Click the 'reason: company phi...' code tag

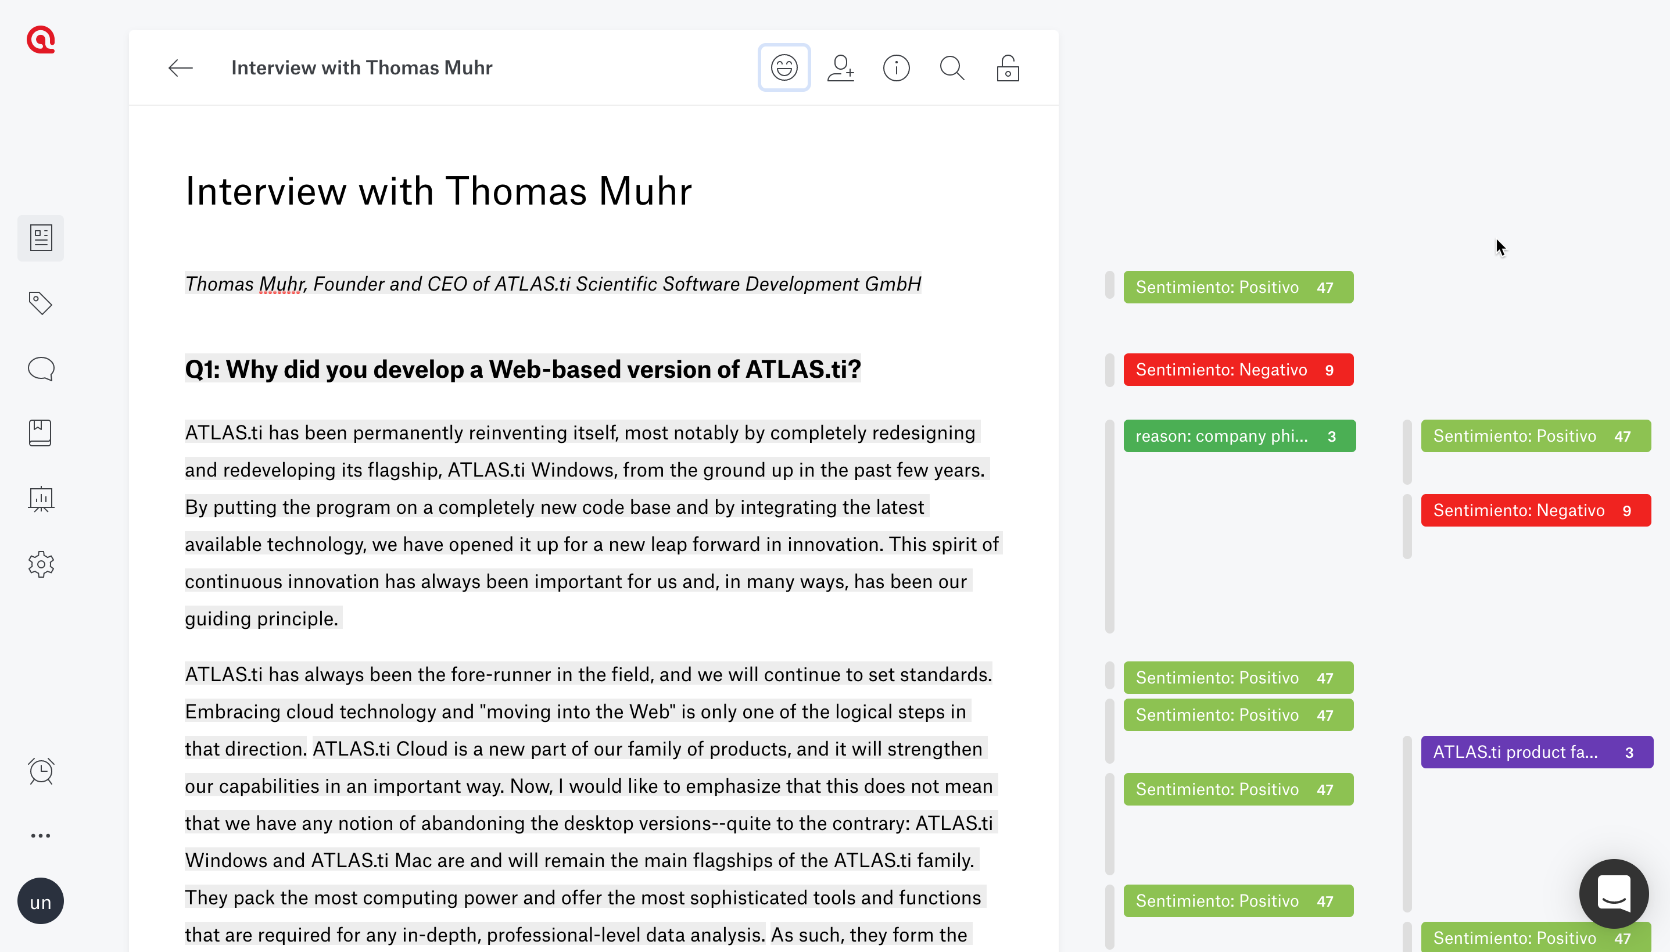coord(1239,436)
